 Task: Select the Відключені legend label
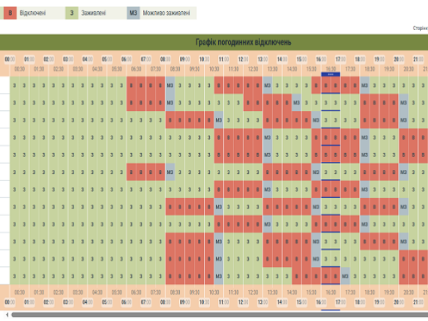pos(33,13)
